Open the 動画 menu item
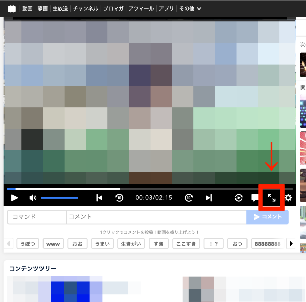Image resolution: width=306 pixels, height=302 pixels. click(27, 8)
